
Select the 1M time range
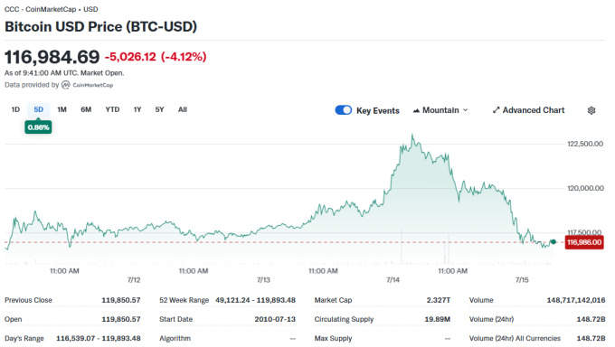tap(61, 109)
